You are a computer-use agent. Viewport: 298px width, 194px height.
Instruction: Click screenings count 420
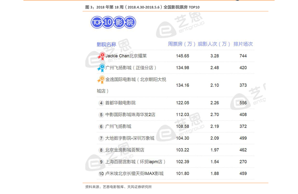click(x=243, y=68)
